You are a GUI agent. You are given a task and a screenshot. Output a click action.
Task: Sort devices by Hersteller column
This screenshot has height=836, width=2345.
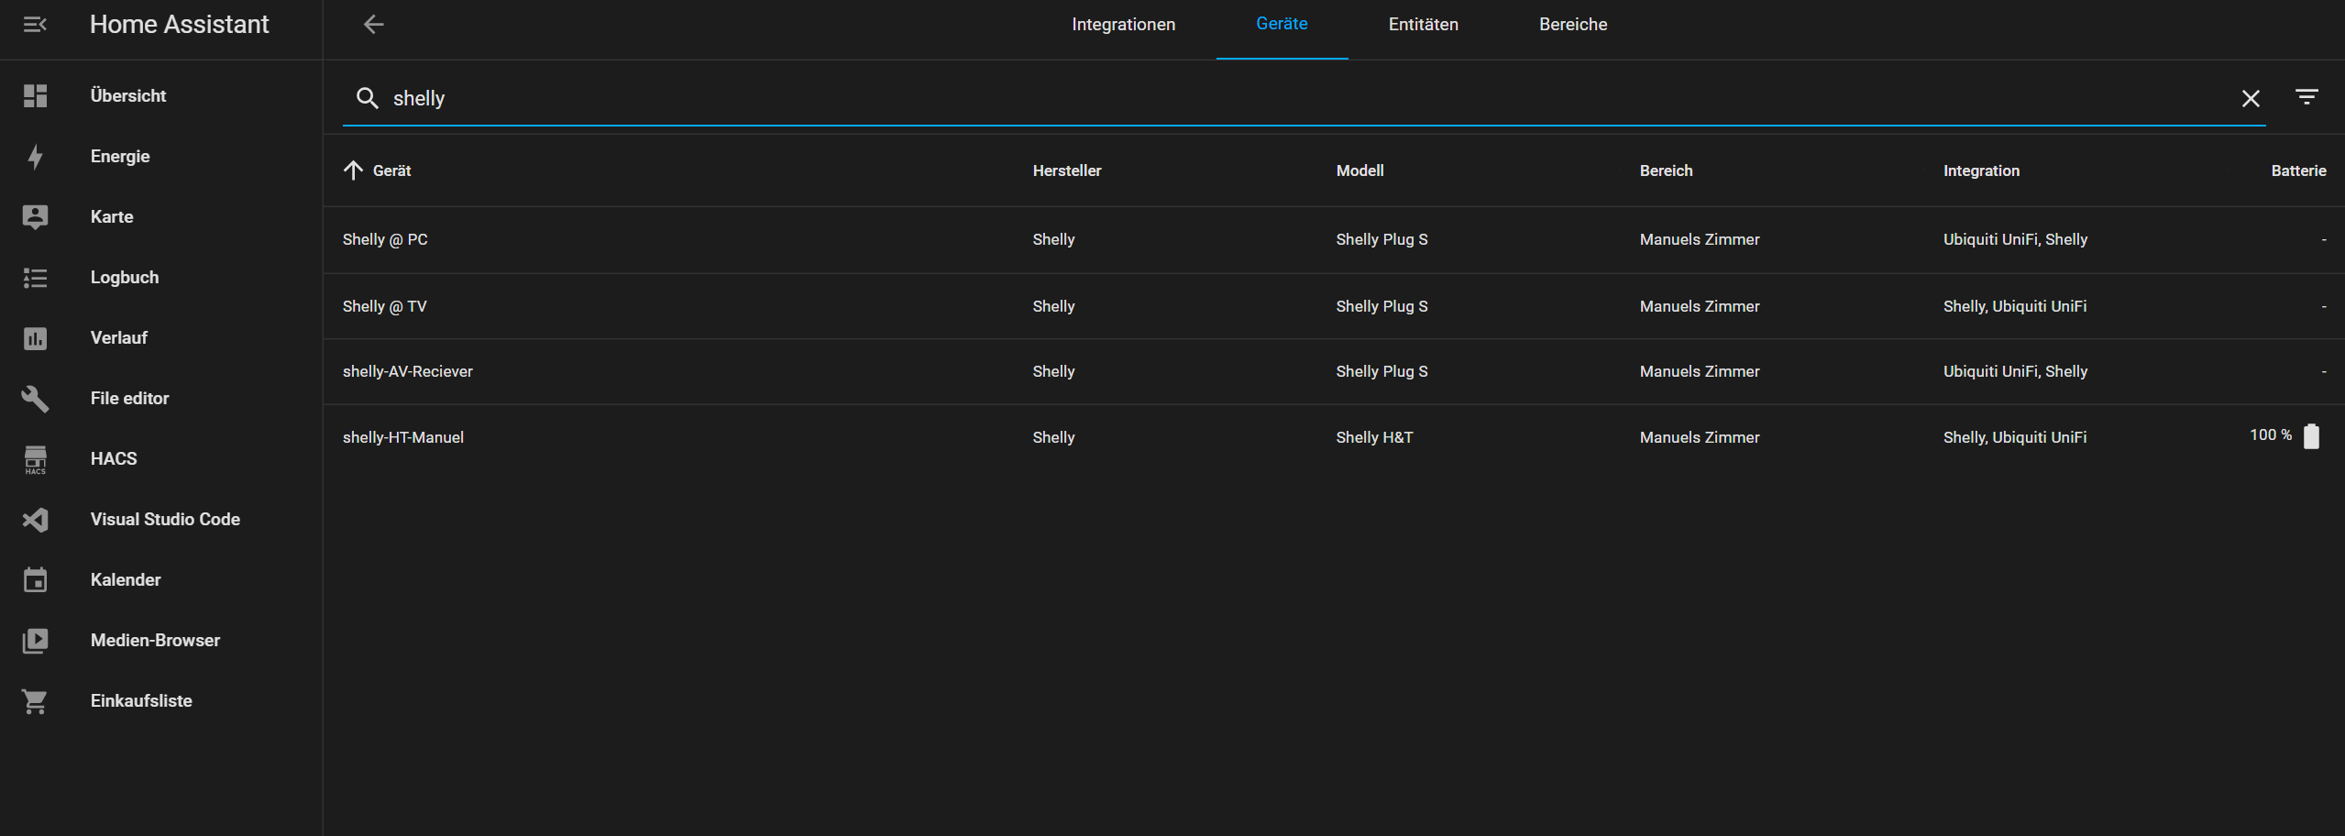point(1067,170)
